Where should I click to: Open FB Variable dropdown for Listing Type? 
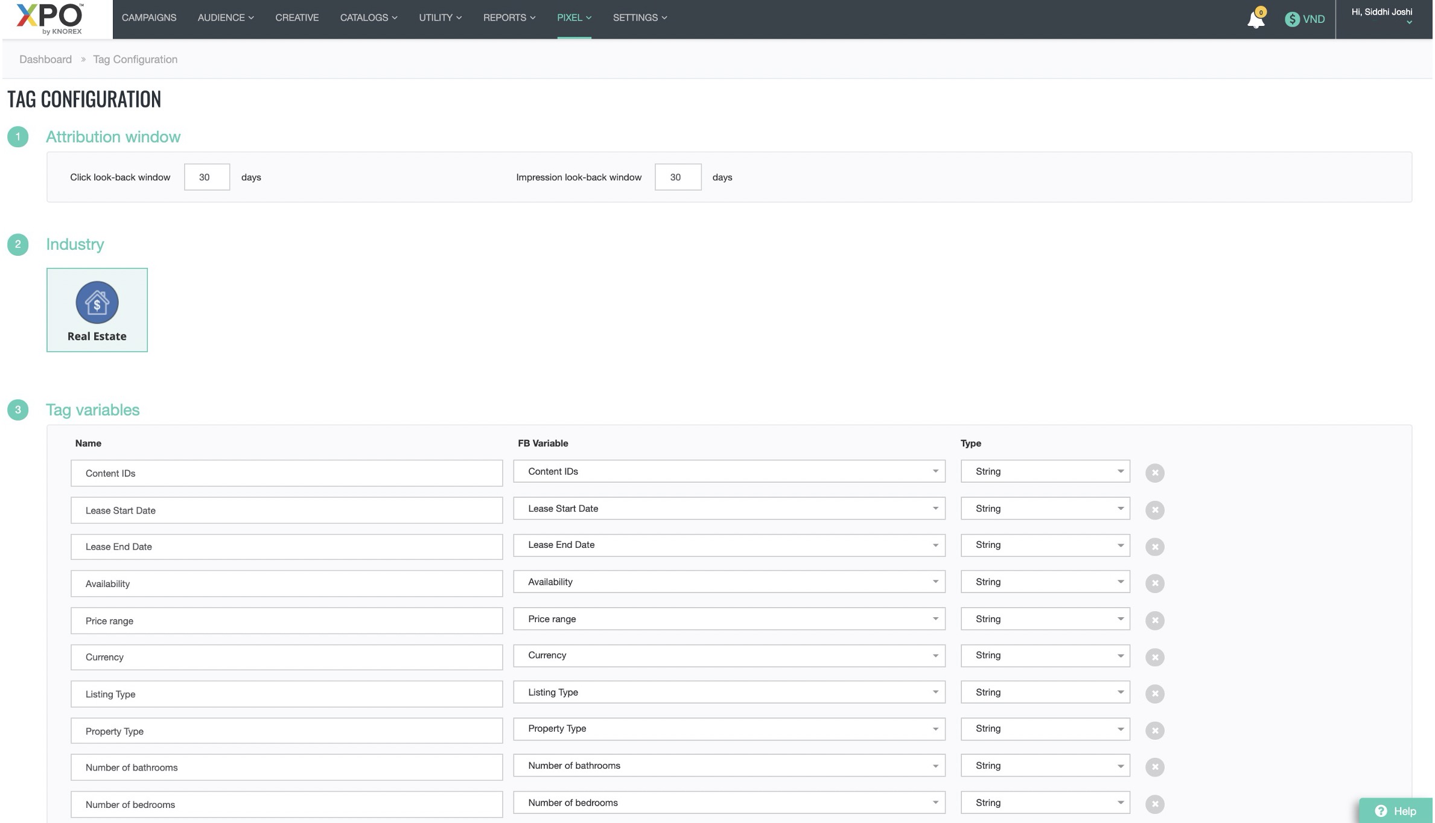[728, 693]
